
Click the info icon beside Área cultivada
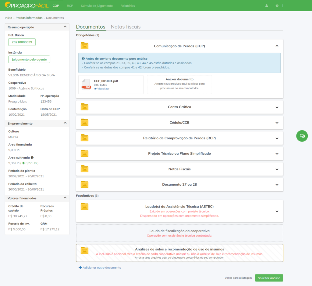32,158
